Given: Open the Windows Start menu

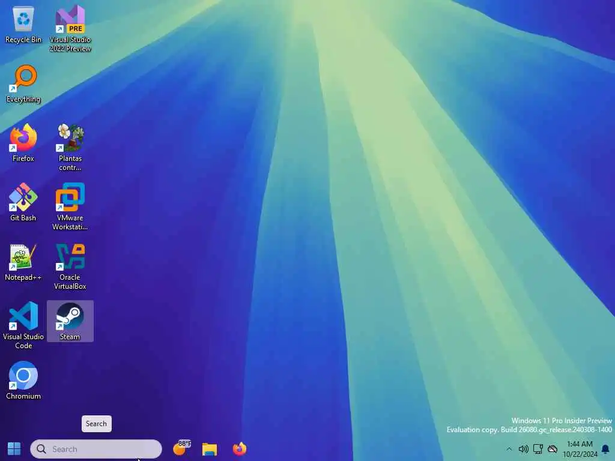Looking at the screenshot, I should click(14, 449).
